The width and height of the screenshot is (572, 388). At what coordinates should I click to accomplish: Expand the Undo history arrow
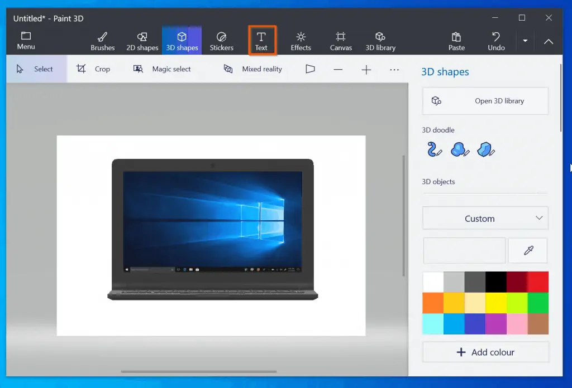526,41
